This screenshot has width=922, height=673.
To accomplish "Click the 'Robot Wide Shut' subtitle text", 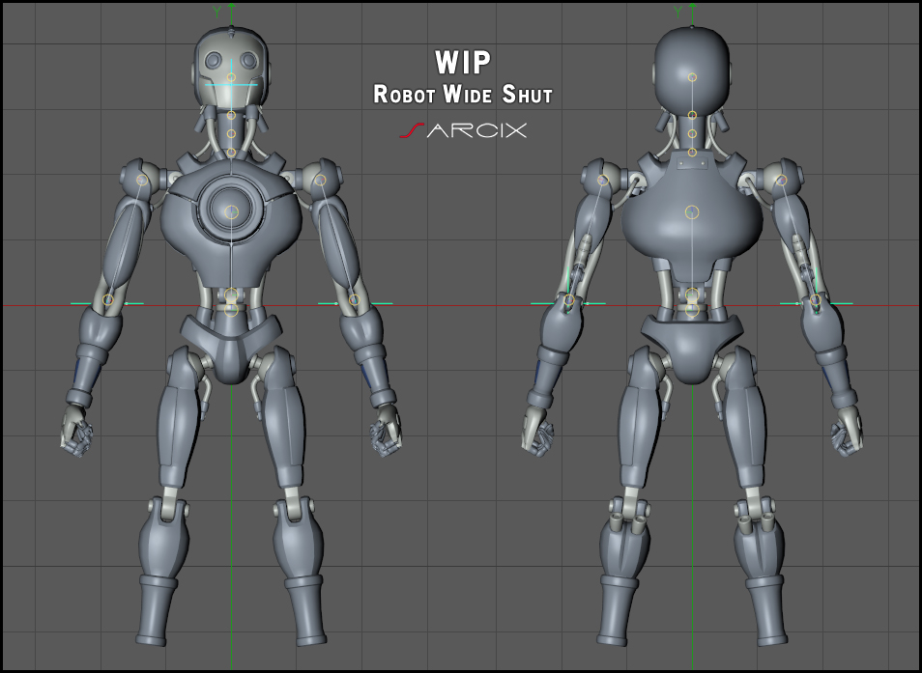I will pos(463,95).
